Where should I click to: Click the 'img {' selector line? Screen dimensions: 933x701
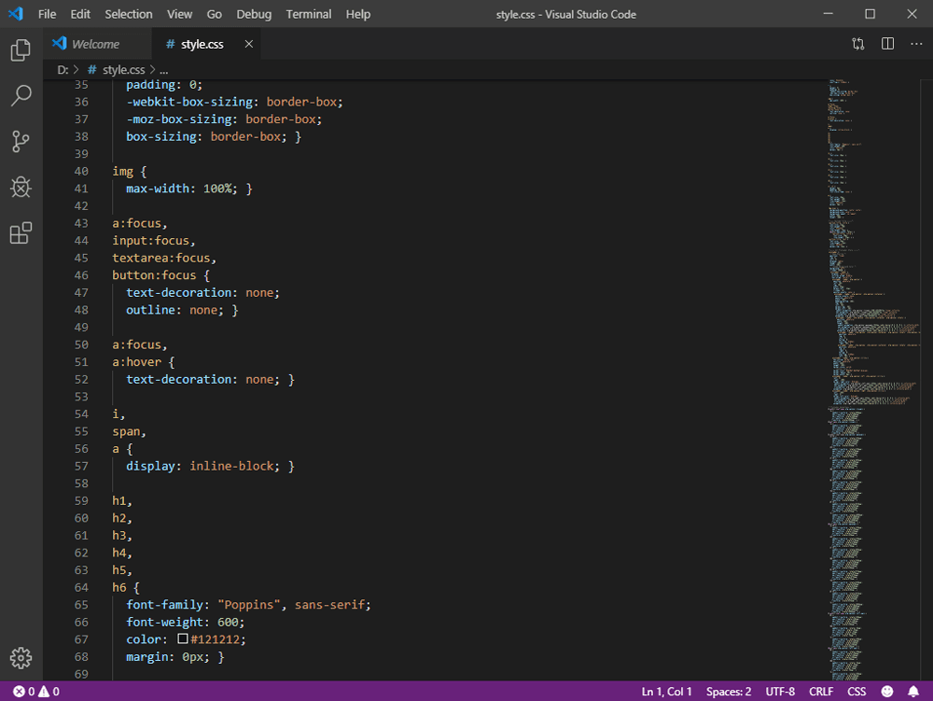[129, 172]
